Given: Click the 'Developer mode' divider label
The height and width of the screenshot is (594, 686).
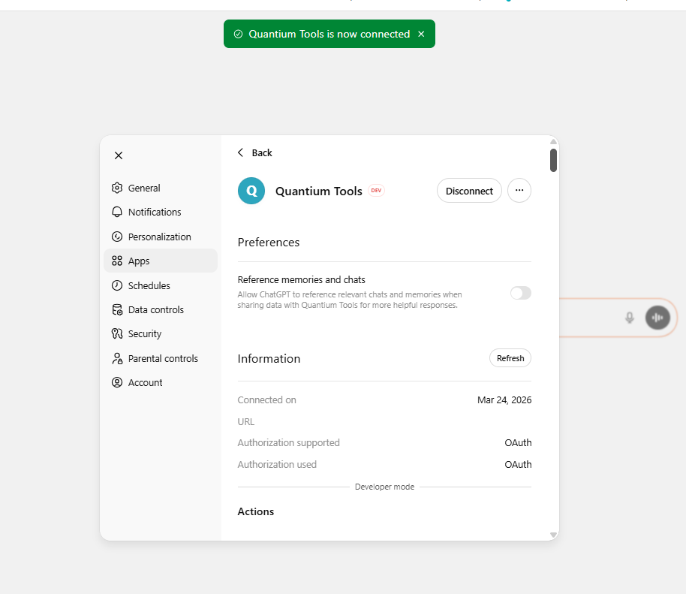Looking at the screenshot, I should point(384,487).
